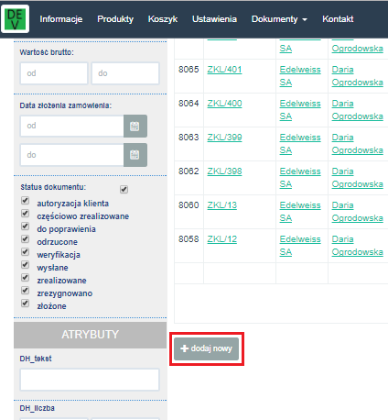388x420 pixels.
Task: Uncheck the autoryzacja klienta status
Action: coord(25,201)
